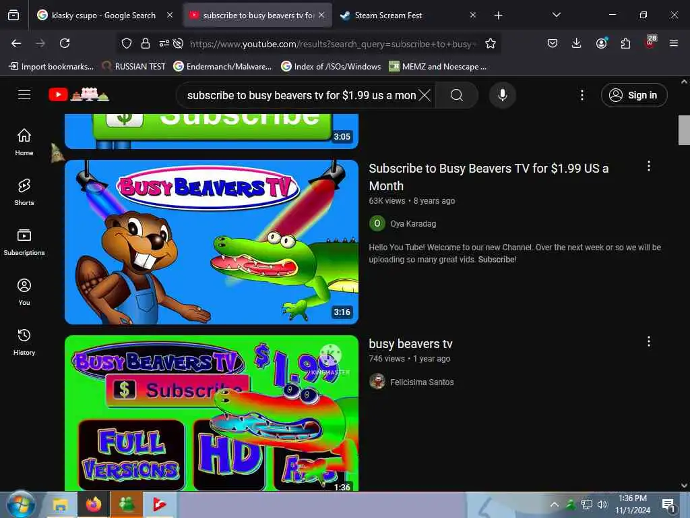Close the Steam Scream Fest tab
The image size is (690, 518).
tap(472, 15)
